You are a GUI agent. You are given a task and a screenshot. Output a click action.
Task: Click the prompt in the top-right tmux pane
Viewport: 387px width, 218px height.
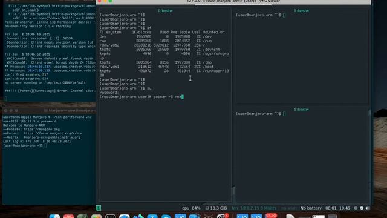tap(261, 15)
